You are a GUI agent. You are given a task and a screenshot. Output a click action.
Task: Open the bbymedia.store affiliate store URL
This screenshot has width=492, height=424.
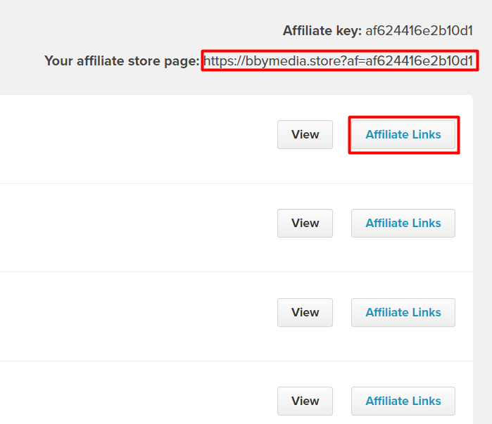pos(339,60)
